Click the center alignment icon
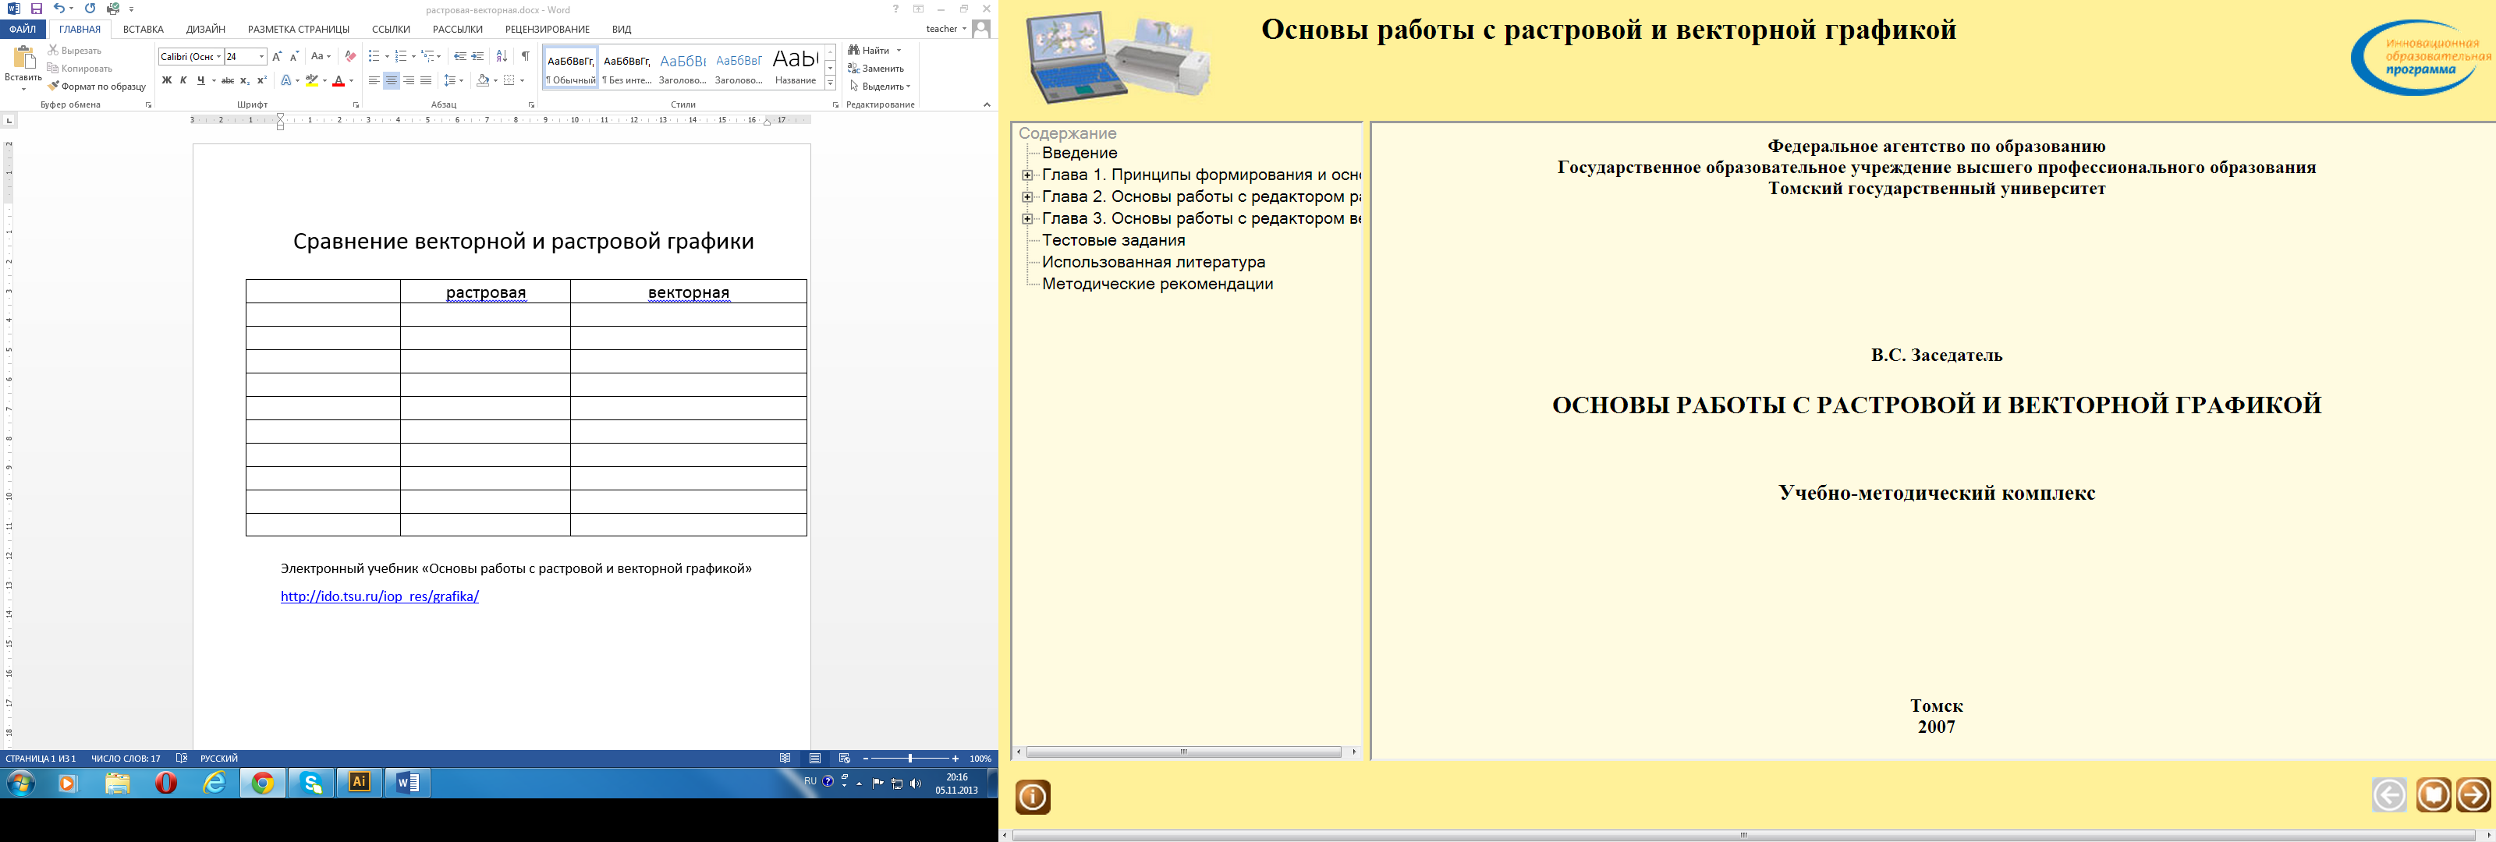Image resolution: width=2496 pixels, height=842 pixels. click(392, 80)
